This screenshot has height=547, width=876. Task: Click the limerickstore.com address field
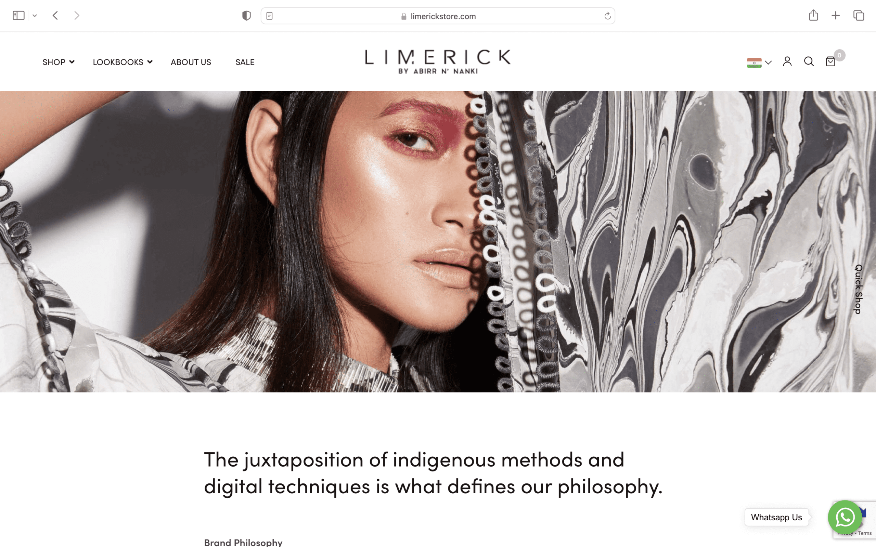click(x=438, y=16)
